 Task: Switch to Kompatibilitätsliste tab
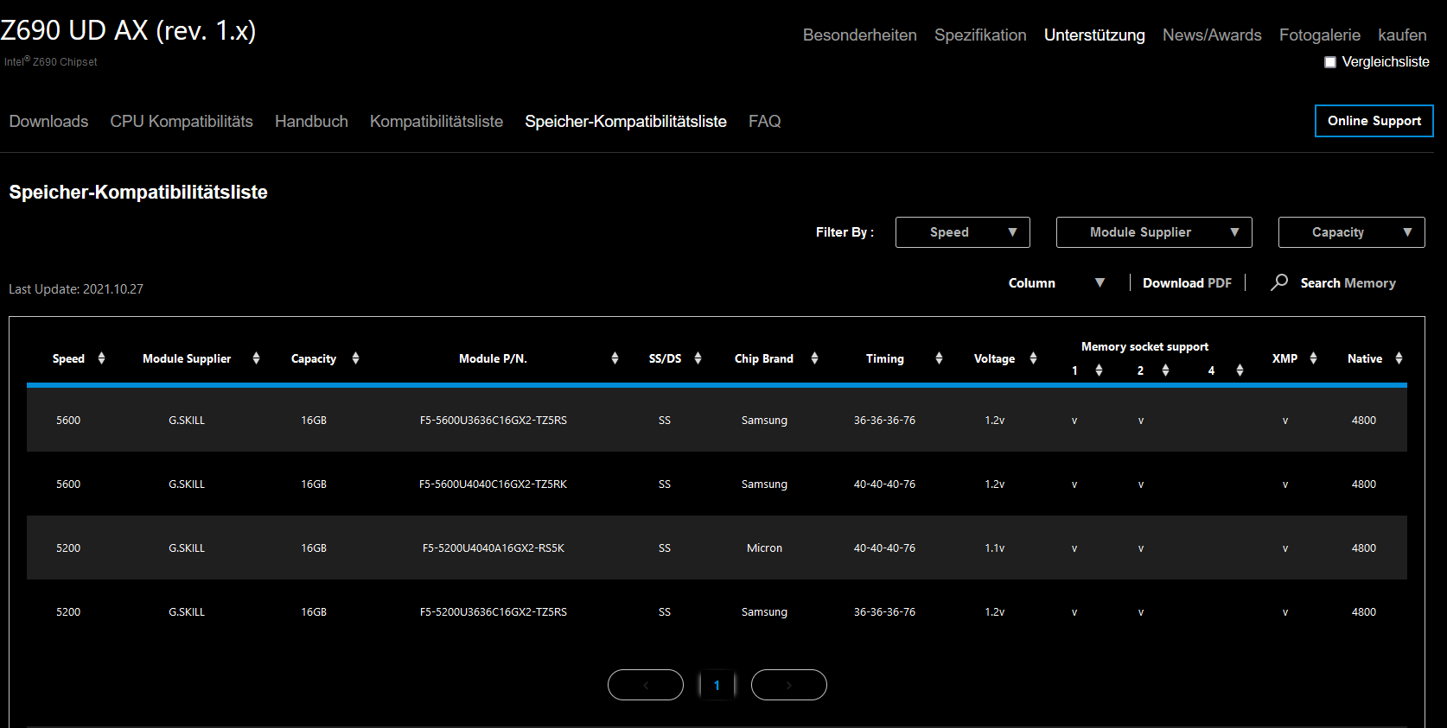tap(437, 122)
